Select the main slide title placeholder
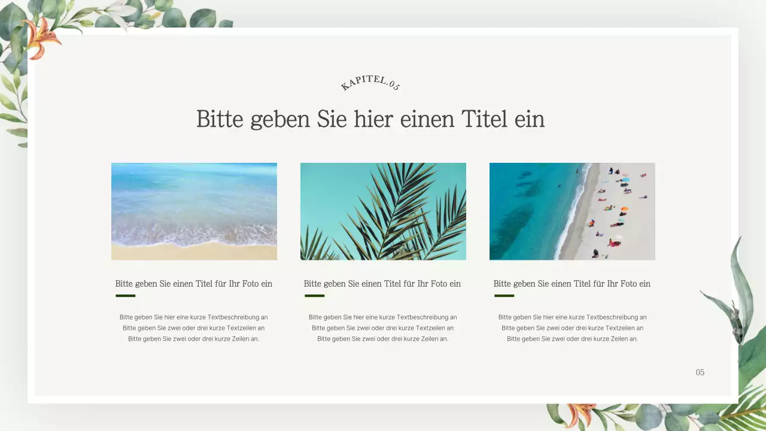Image resolution: width=766 pixels, height=431 pixels. pyautogui.click(x=370, y=119)
